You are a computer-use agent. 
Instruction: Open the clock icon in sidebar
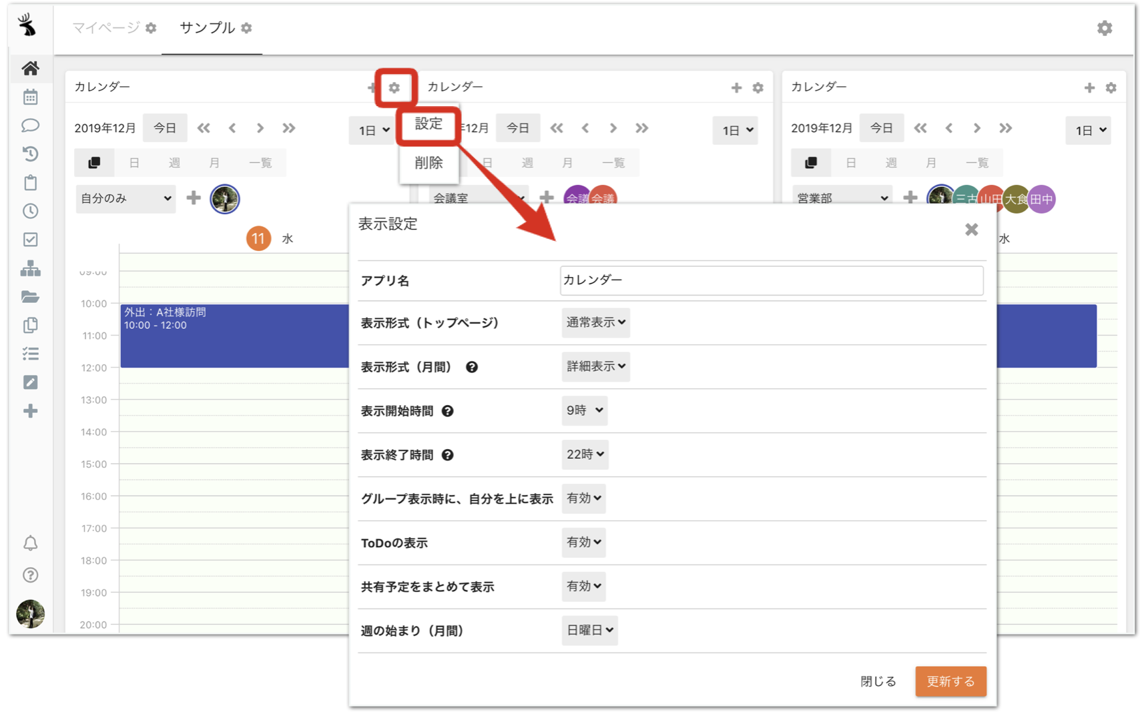pos(30,211)
